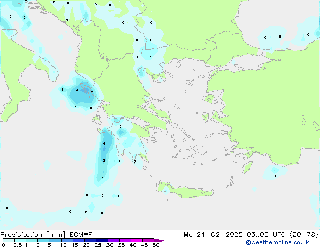Viewport: 320px width, 247px height.
Task: Select the 20–25 mm dark blue swatch
Action: pyautogui.click(x=90, y=240)
